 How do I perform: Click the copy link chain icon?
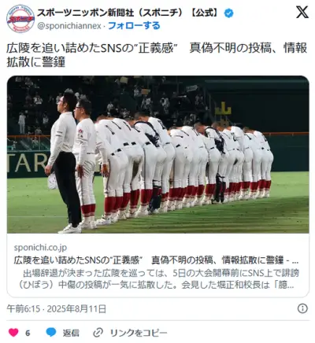(98, 333)
